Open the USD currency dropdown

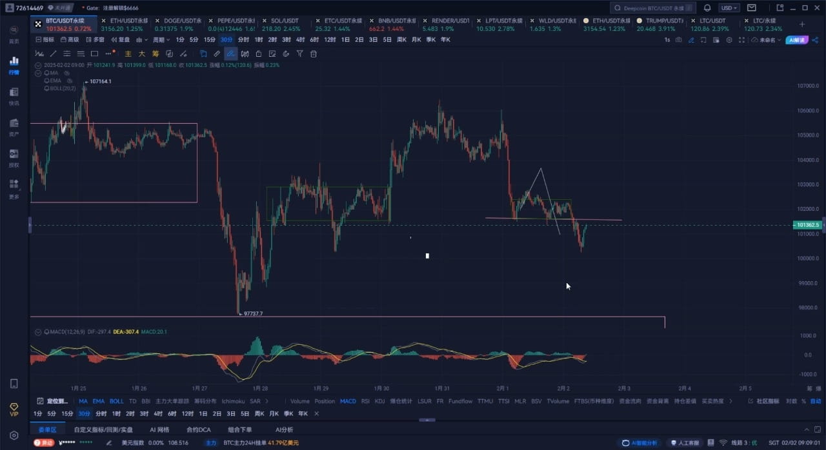tap(728, 7)
